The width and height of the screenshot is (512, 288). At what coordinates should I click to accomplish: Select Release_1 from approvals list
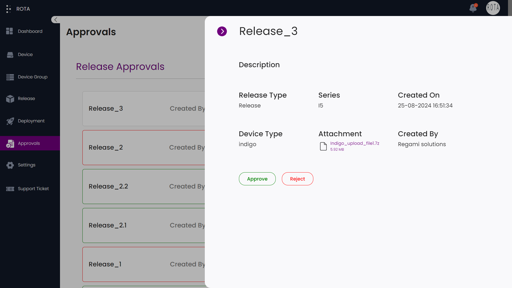tap(105, 264)
